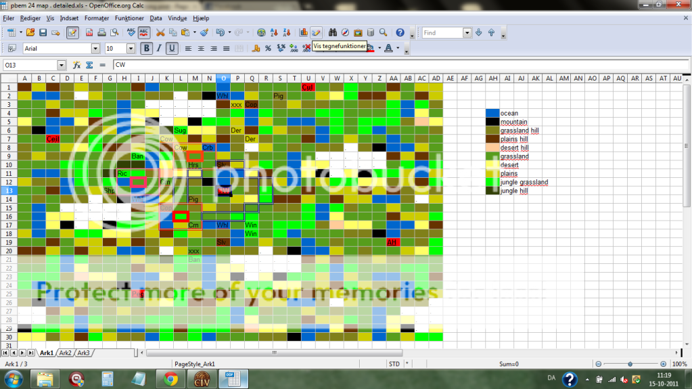
Task: Open New document dropdown arrow
Action: coord(20,32)
